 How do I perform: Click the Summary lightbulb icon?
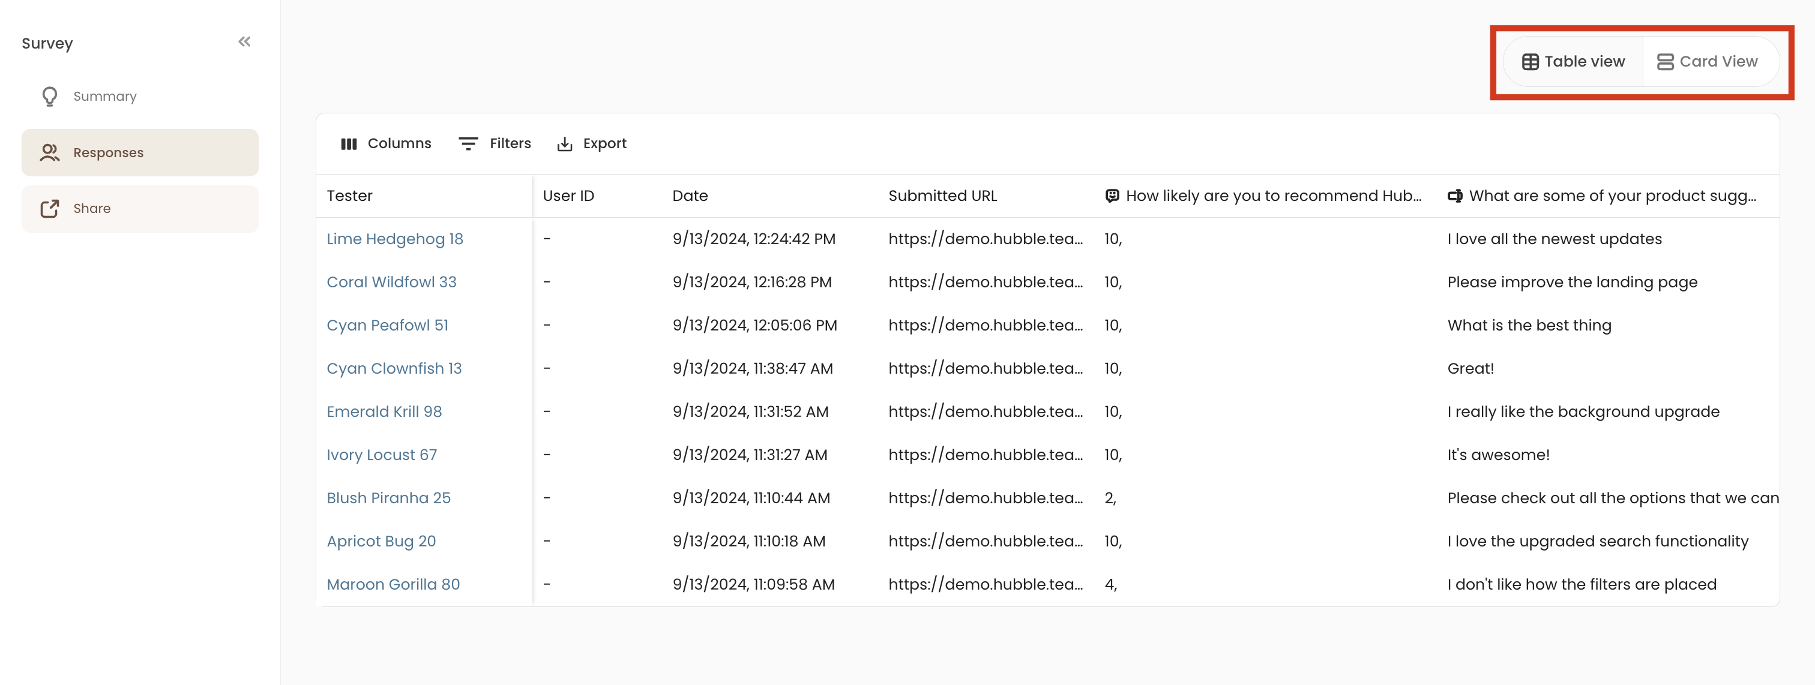[x=50, y=97]
